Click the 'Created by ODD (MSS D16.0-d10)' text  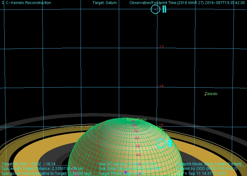click(x=207, y=169)
